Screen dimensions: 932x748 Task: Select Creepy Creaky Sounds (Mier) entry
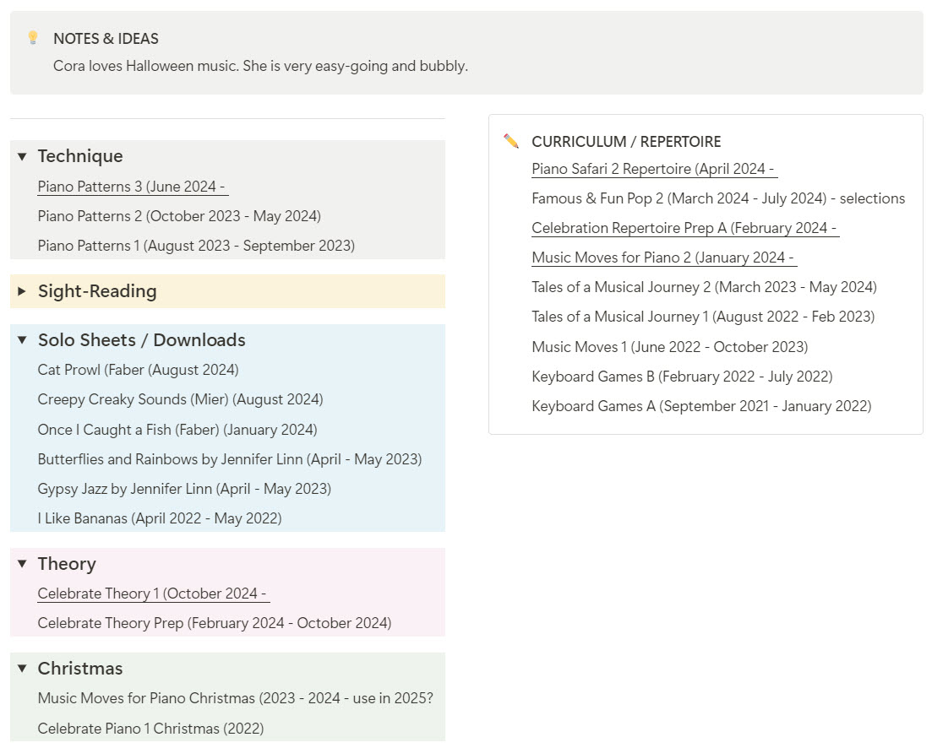point(180,399)
